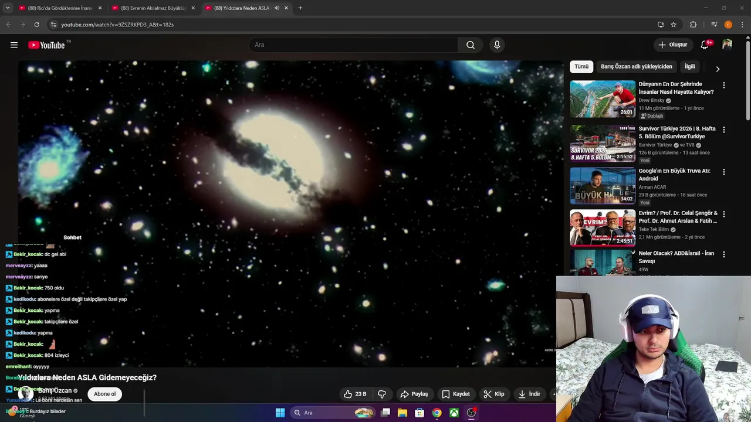
Task: Open Chrome profile avatar
Action: pos(728,25)
